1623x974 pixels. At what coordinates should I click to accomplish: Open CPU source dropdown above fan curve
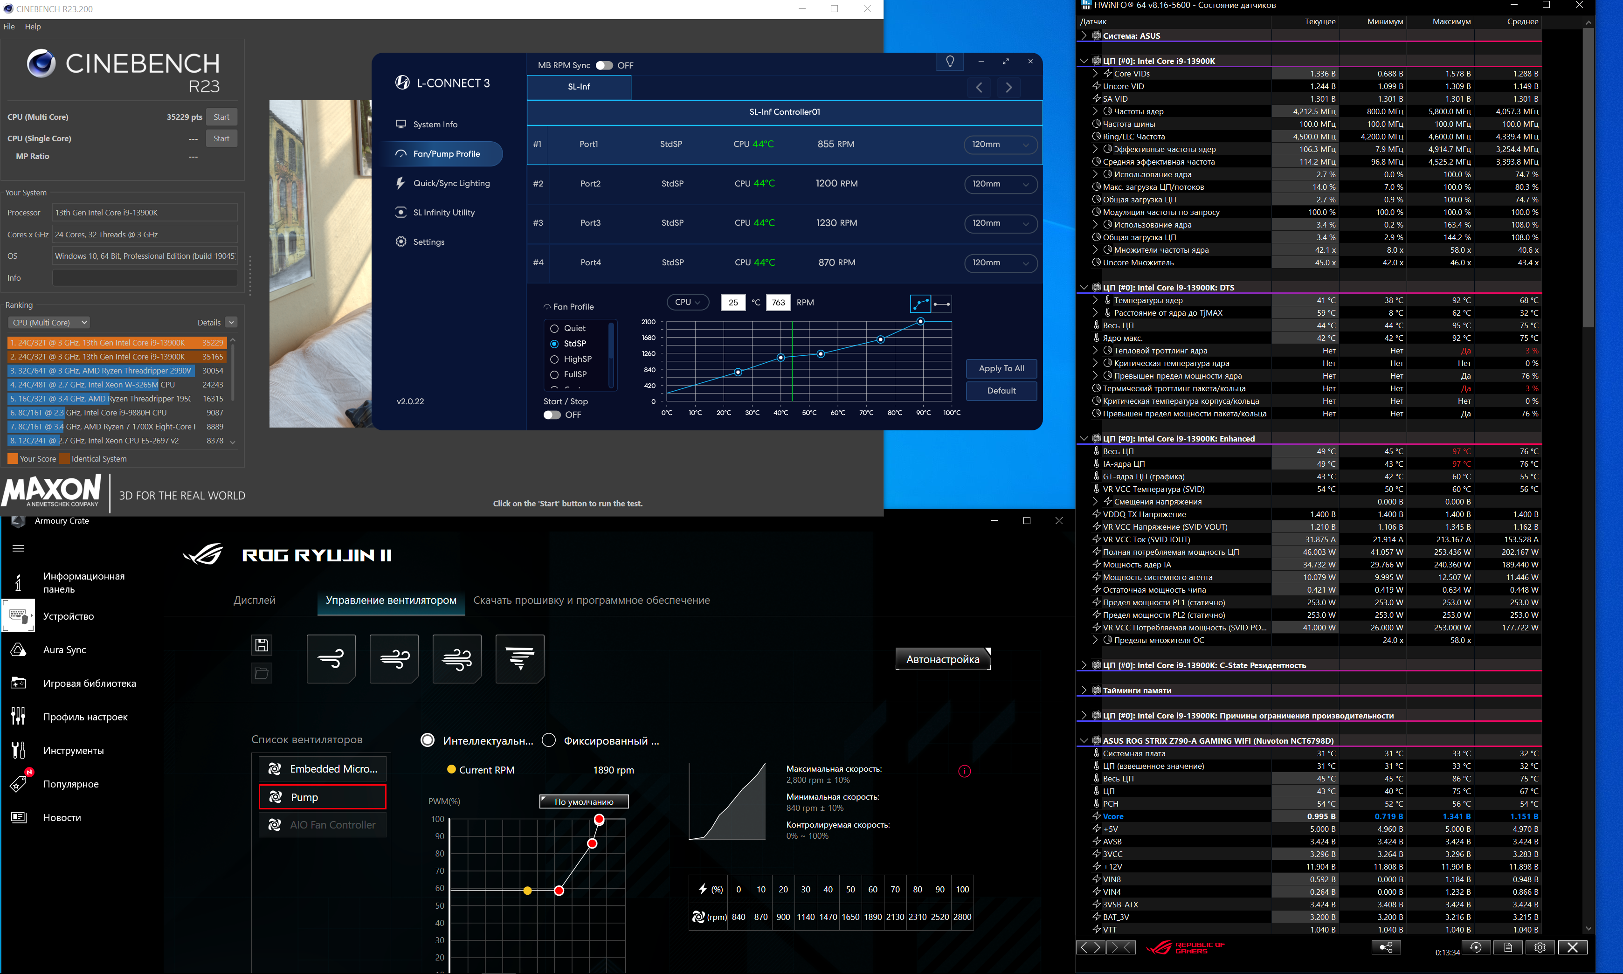[x=687, y=302]
